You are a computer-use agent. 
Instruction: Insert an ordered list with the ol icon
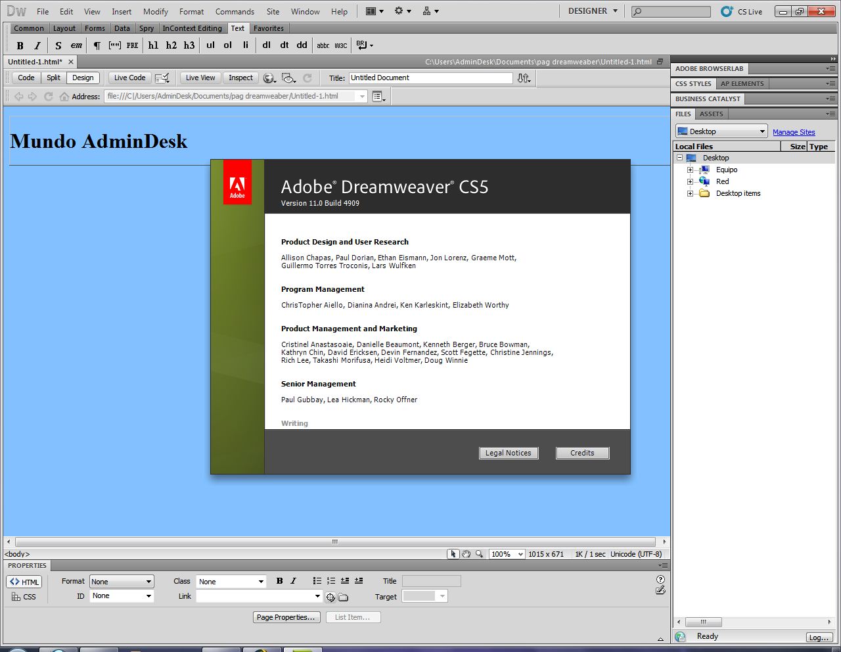(x=228, y=45)
